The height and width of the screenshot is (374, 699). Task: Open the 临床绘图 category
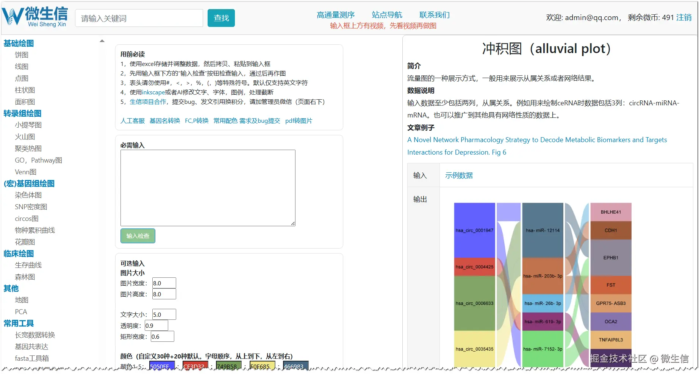[x=19, y=254]
